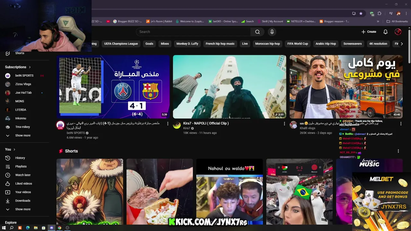This screenshot has width=411, height=231.
Task: Open Nahoul ou waldo short
Action: pyautogui.click(x=230, y=192)
